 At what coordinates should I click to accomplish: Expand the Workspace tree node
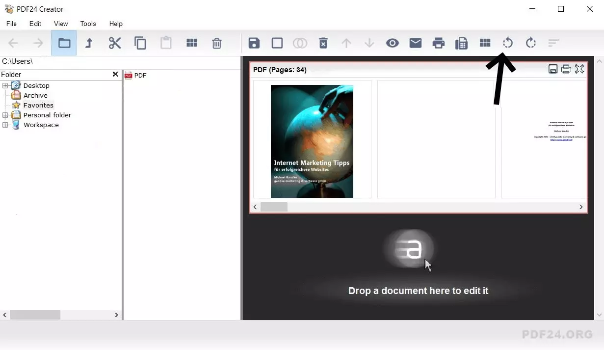(5, 125)
